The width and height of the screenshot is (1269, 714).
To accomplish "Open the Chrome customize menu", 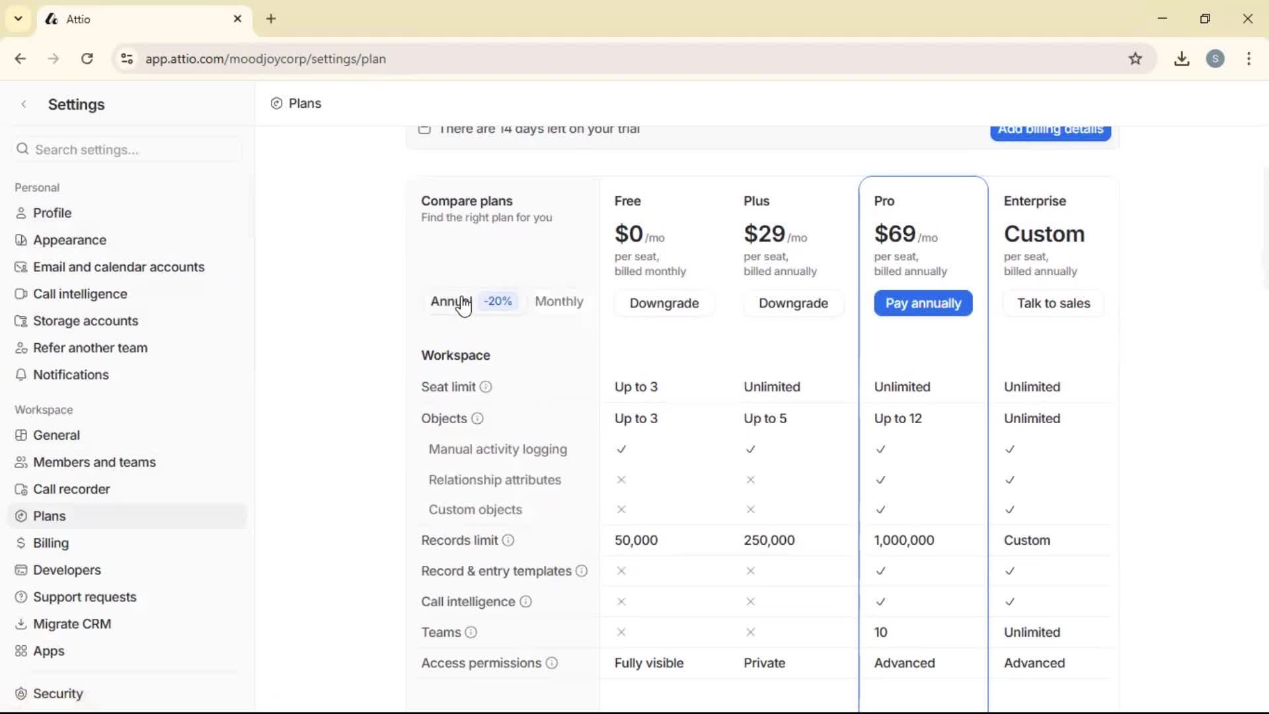I will (1249, 59).
